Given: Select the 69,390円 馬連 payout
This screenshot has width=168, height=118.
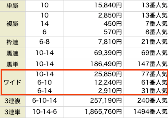Looking at the screenshot, I should 108,53.
